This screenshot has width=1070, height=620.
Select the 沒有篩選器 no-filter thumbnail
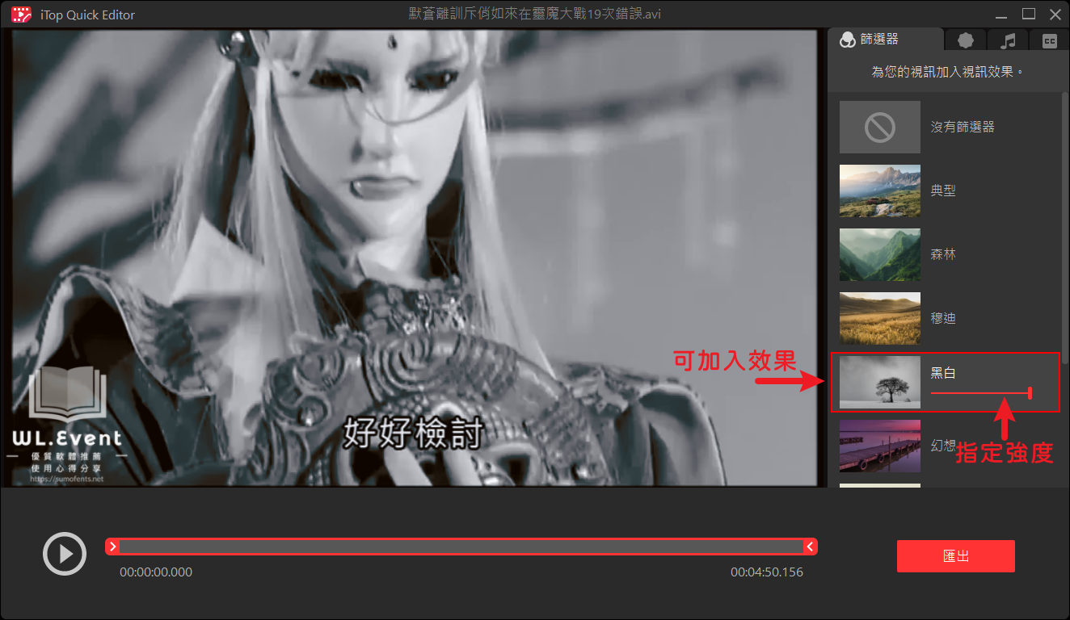point(880,127)
